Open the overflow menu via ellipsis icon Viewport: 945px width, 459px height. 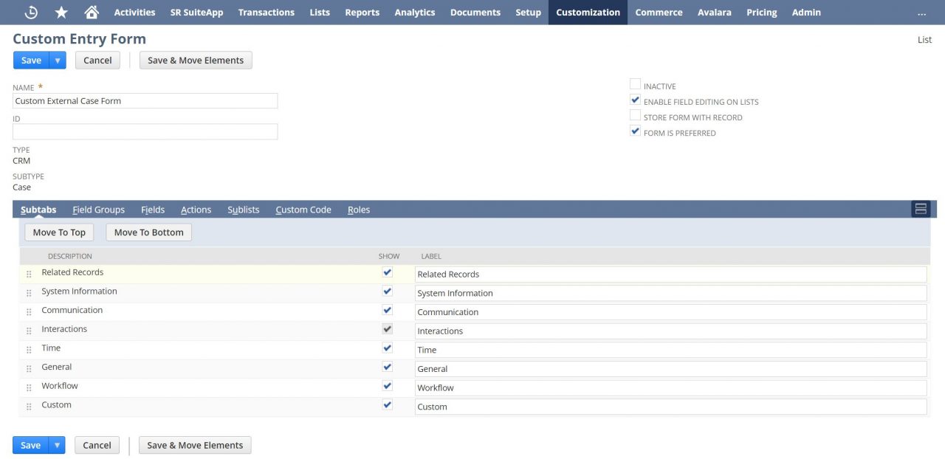922,13
